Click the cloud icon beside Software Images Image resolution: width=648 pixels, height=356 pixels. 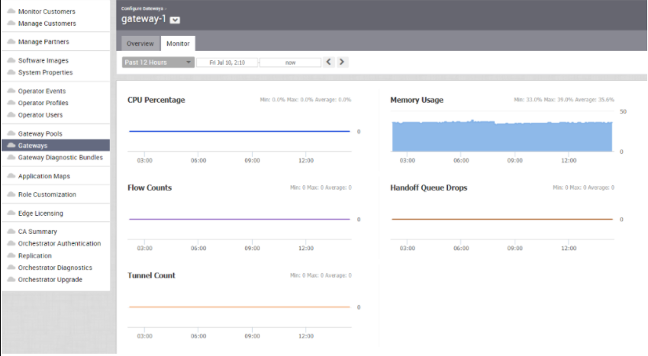[11, 60]
